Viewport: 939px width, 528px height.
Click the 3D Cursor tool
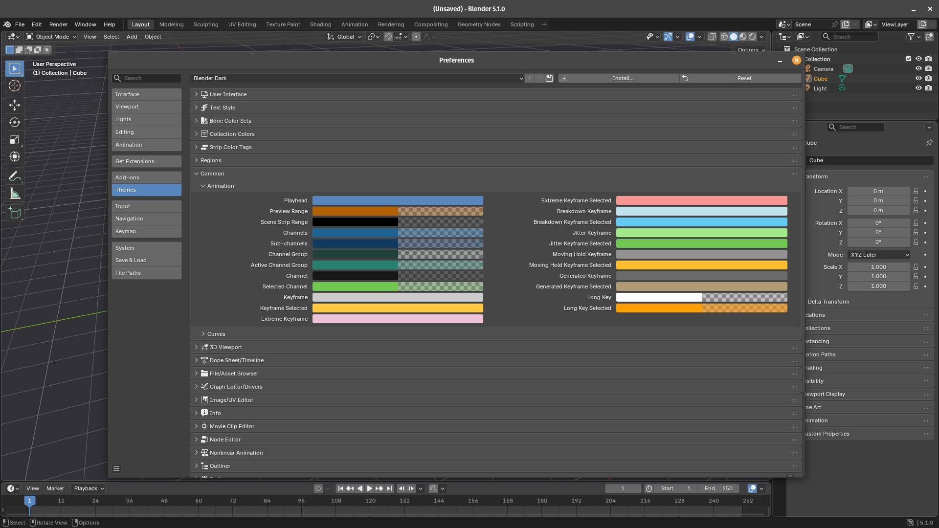15,86
